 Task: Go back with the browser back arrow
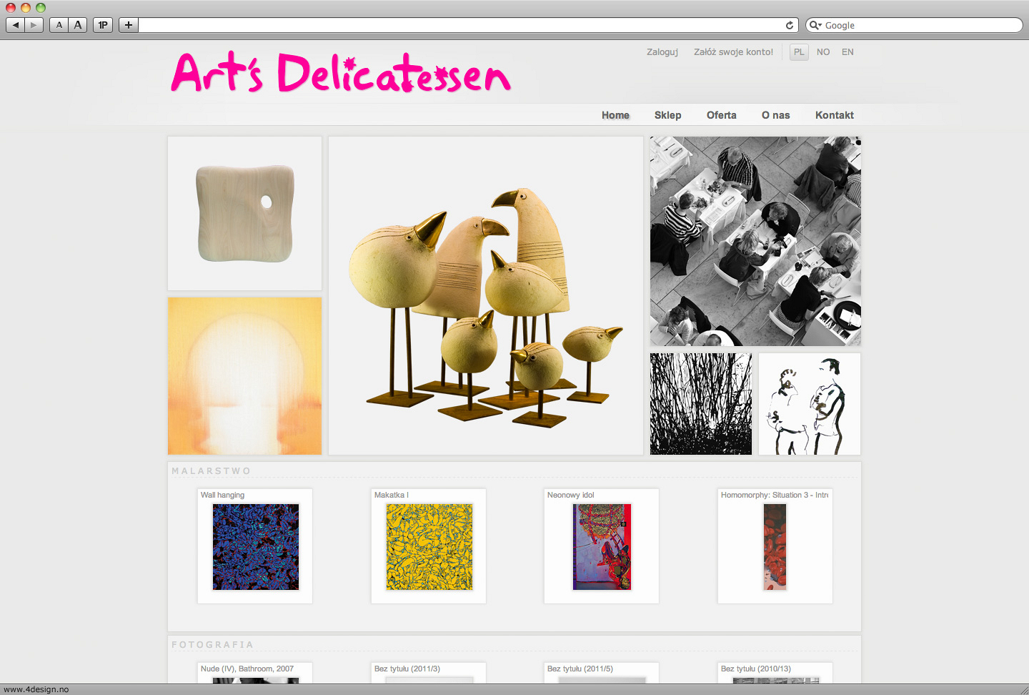(x=16, y=25)
